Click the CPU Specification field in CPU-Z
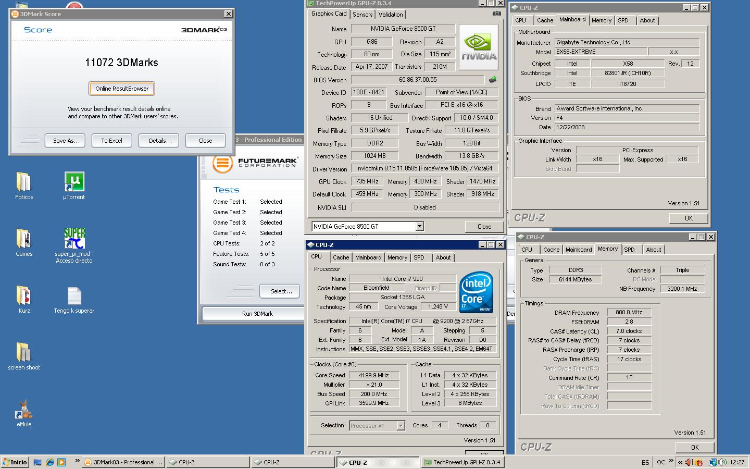Image resolution: width=750 pixels, height=469 pixels. (x=423, y=321)
